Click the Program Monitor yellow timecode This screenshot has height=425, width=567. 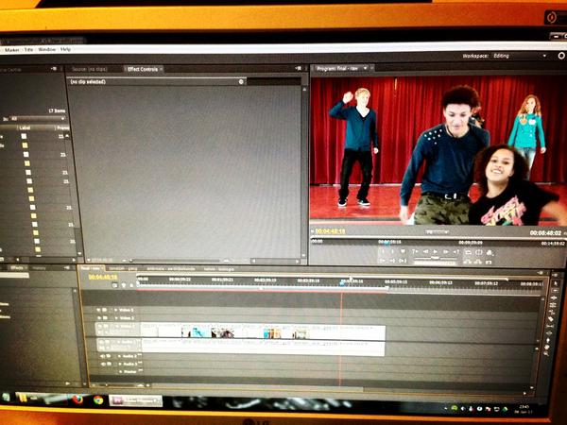pyautogui.click(x=330, y=231)
